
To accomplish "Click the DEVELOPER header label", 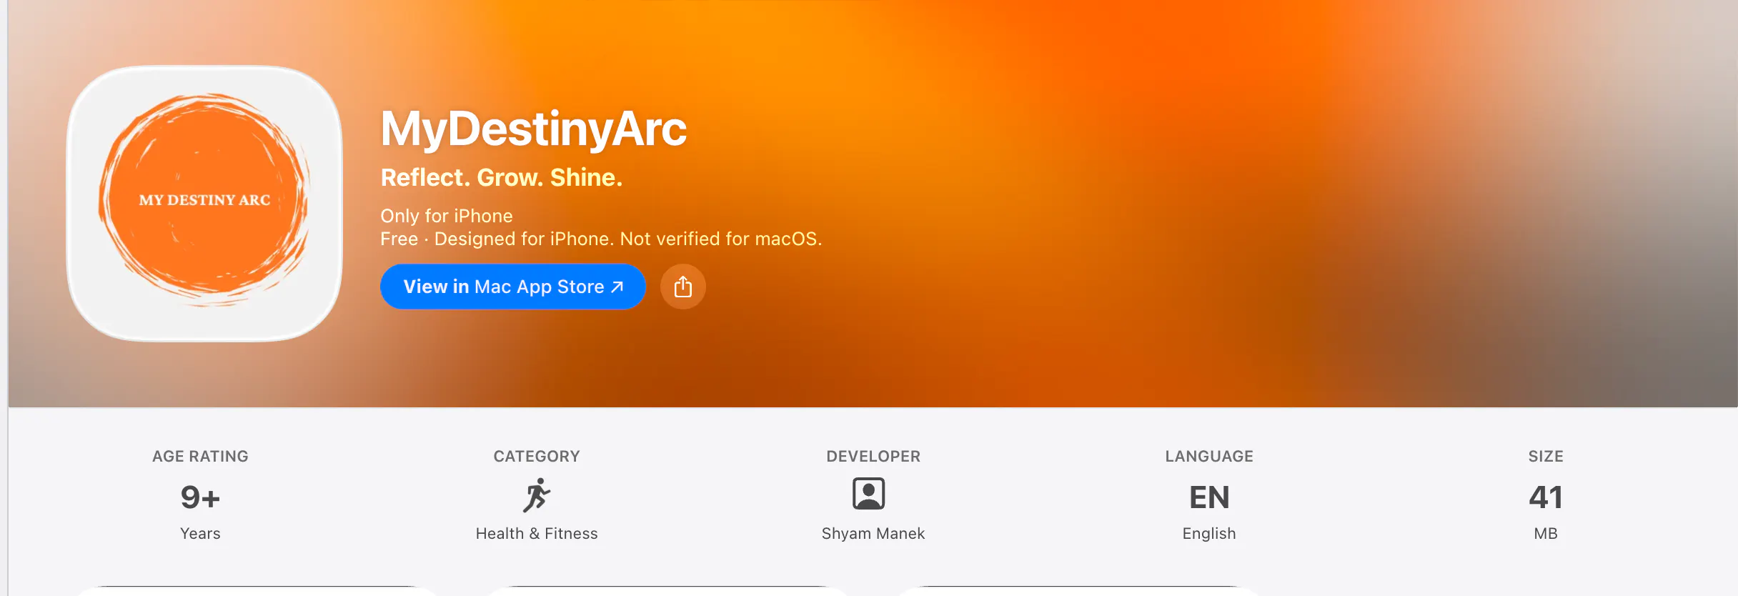I will 873,456.
